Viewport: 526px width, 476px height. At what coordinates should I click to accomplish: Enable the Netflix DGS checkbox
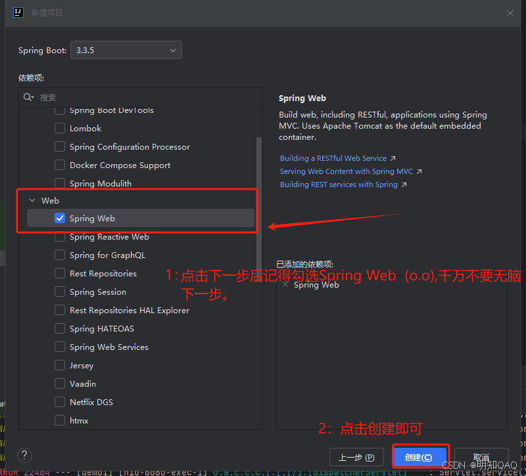(x=60, y=402)
